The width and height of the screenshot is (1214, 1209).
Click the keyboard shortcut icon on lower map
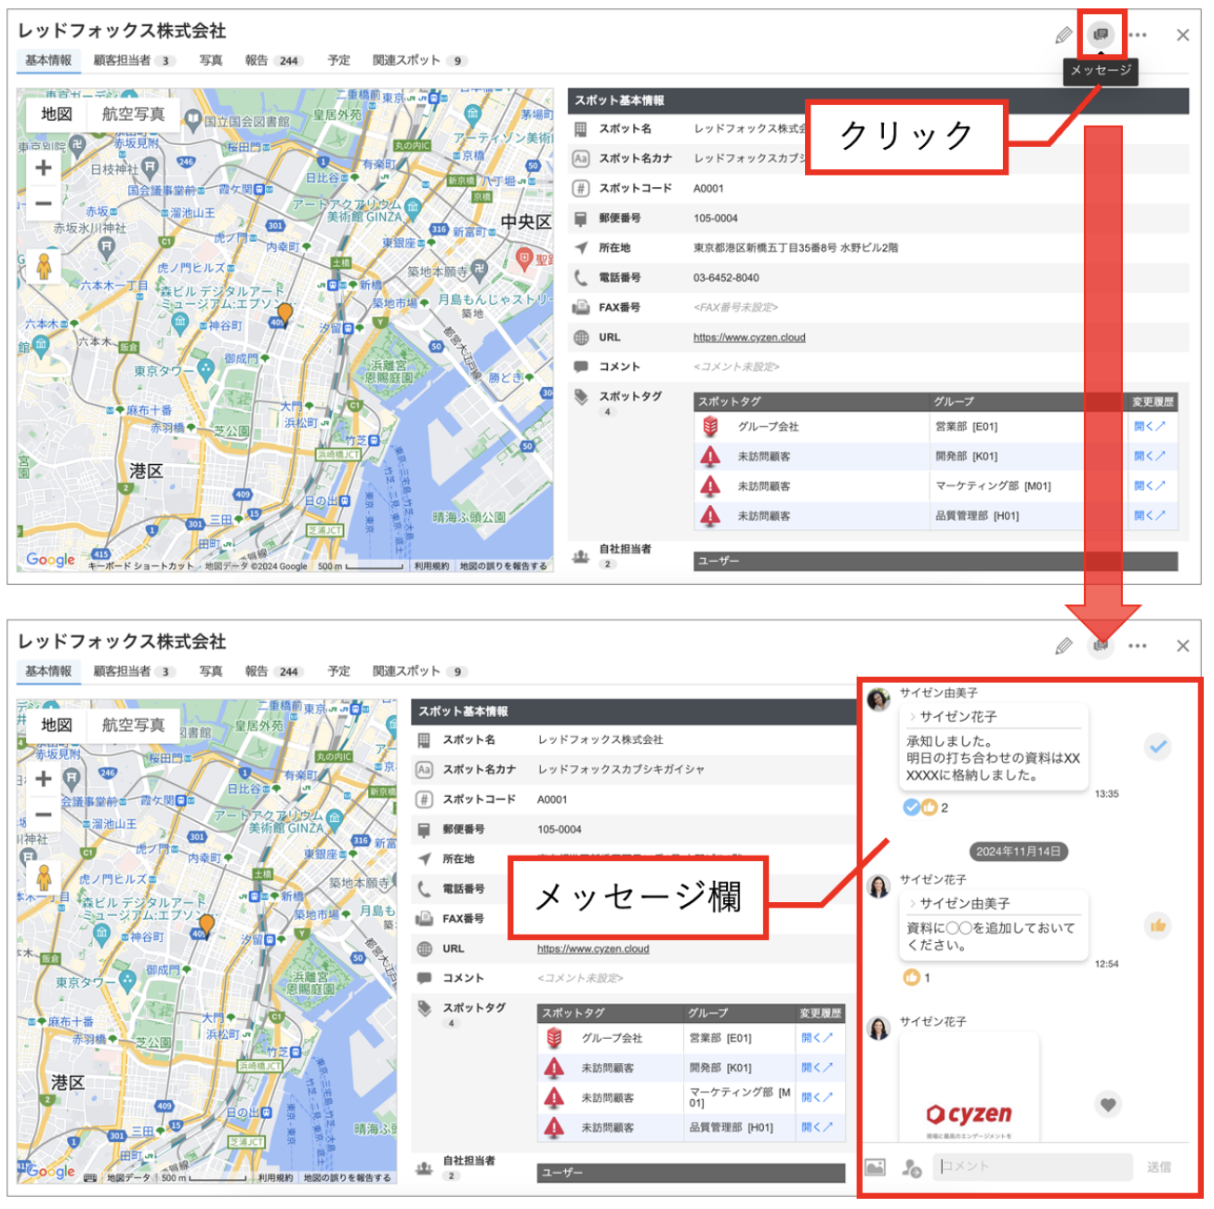tap(90, 1177)
